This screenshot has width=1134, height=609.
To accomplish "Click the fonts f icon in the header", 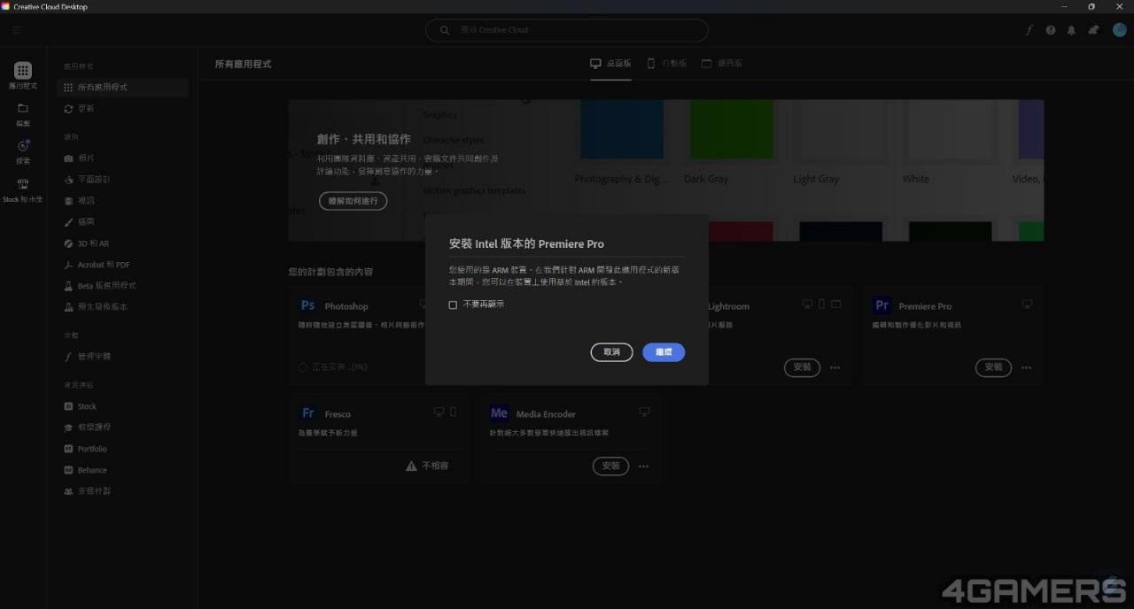I will point(1029,30).
